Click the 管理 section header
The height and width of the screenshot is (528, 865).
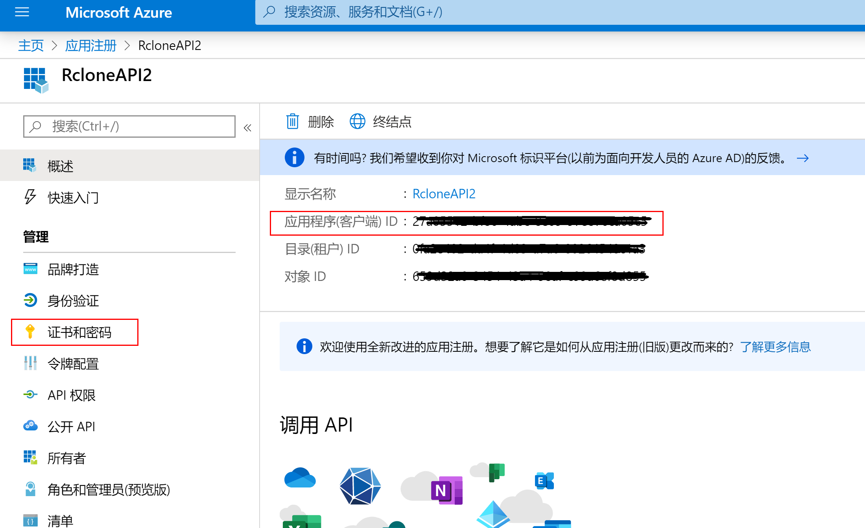36,237
